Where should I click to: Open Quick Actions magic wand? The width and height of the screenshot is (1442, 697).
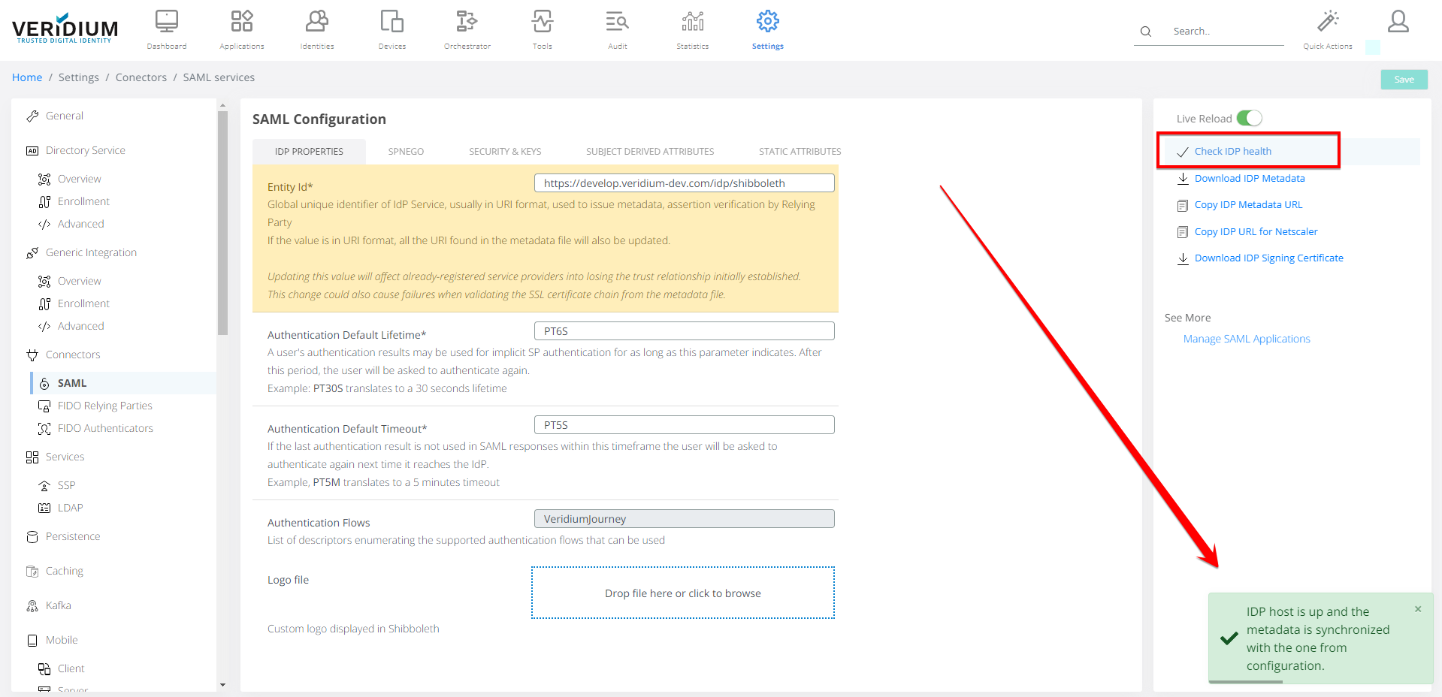pos(1327,23)
